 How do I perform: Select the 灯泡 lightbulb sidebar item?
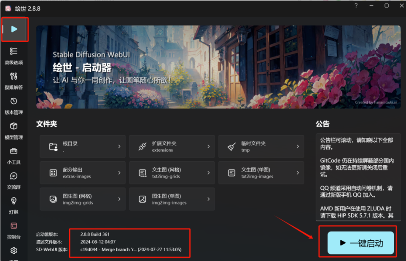14,205
